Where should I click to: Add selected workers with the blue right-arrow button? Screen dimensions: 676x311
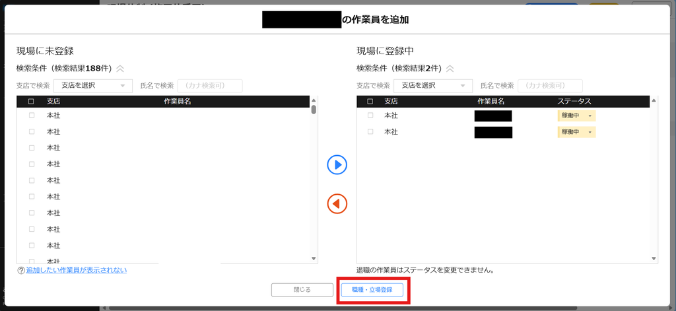click(x=337, y=165)
